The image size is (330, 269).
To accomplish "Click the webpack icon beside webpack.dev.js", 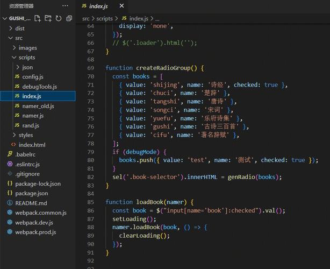I will tap(10, 222).
